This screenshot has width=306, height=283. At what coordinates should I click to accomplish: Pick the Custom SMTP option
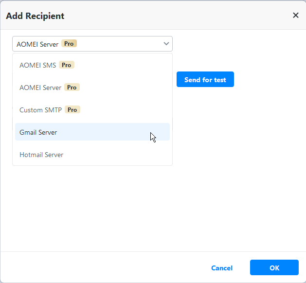[40, 110]
